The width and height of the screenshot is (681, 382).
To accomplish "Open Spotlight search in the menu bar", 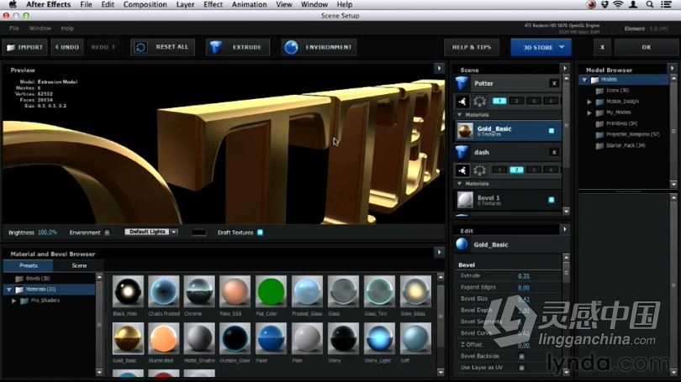I will click(x=650, y=4).
